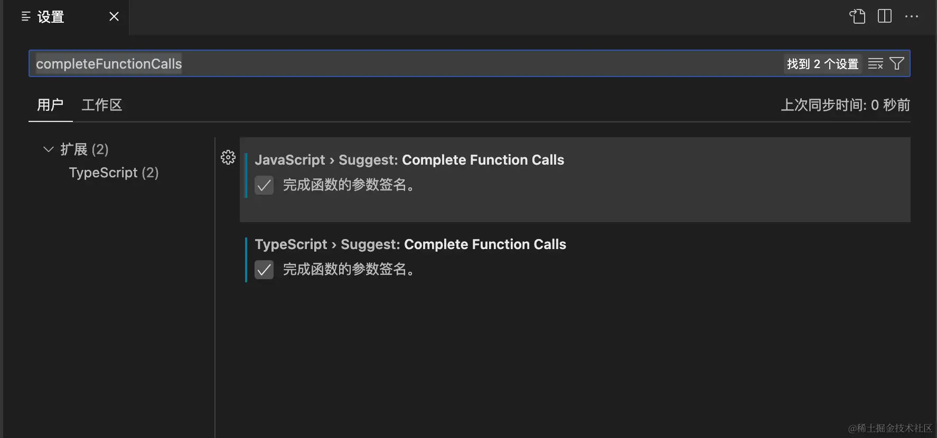Open gear menu for JavaScript setting
This screenshot has width=937, height=438.
[228, 157]
